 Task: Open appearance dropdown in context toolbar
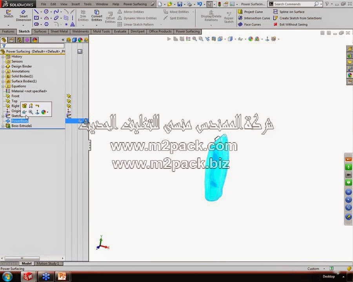click(47, 112)
